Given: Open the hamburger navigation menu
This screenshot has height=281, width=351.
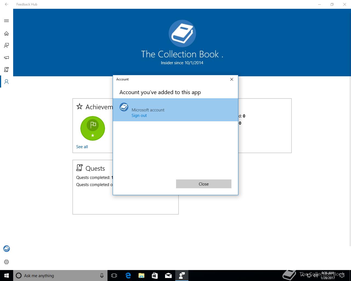Looking at the screenshot, I should pos(7,21).
